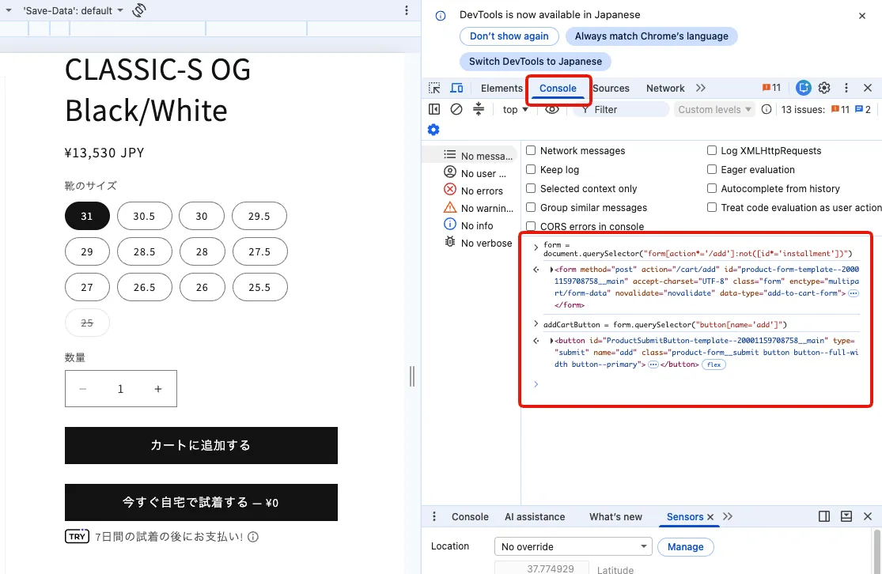
Task: Click the rotate device icon in device toolbar
Action: [x=139, y=10]
